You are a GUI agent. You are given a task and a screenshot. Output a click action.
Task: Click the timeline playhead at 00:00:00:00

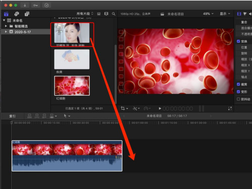tap(12, 123)
